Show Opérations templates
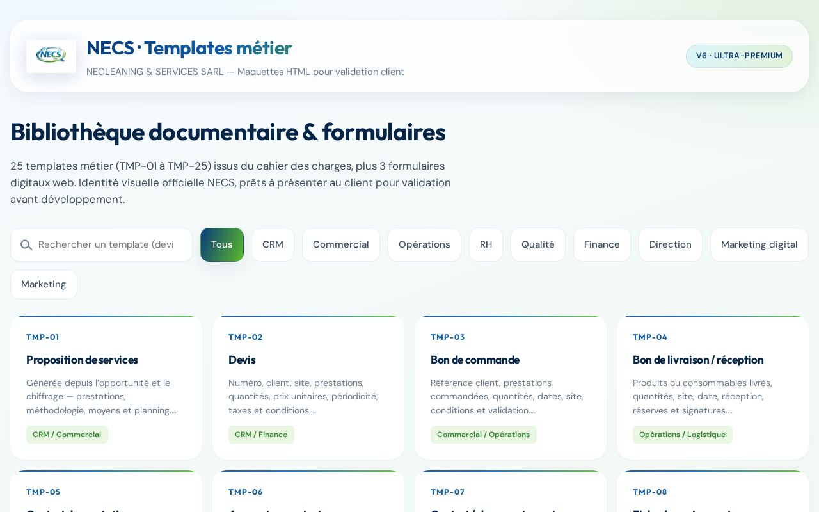The height and width of the screenshot is (512, 819). pos(424,244)
